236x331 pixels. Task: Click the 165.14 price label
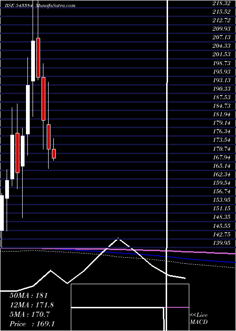221,165
